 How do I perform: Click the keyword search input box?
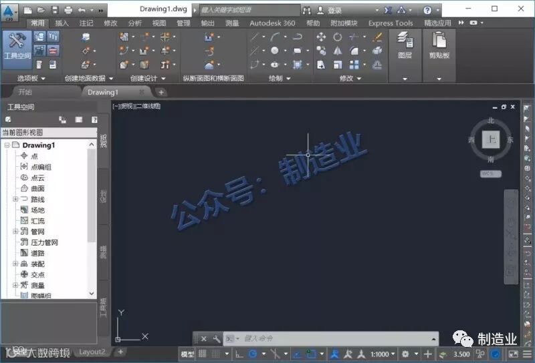(x=249, y=10)
